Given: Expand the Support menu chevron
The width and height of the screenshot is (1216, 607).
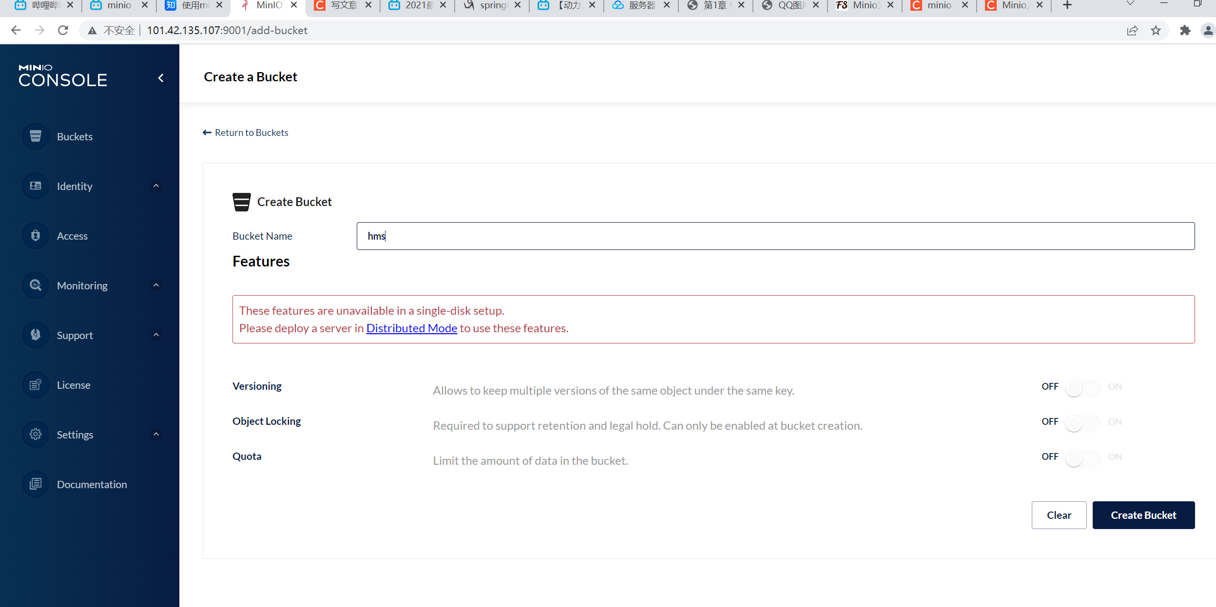Looking at the screenshot, I should [x=156, y=335].
